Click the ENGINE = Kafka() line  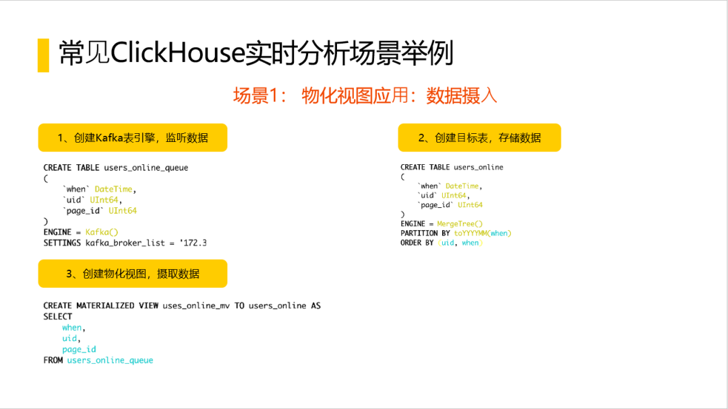click(x=81, y=232)
